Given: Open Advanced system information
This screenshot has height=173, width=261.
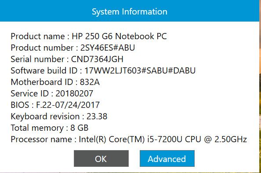Looking at the screenshot, I should pos(167,158).
